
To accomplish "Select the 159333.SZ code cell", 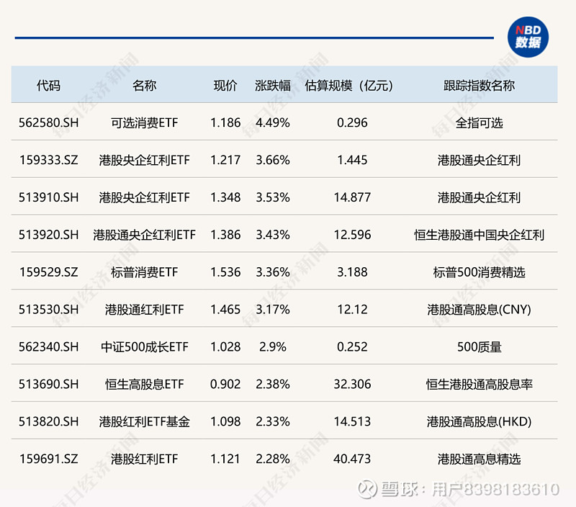I will (x=48, y=160).
